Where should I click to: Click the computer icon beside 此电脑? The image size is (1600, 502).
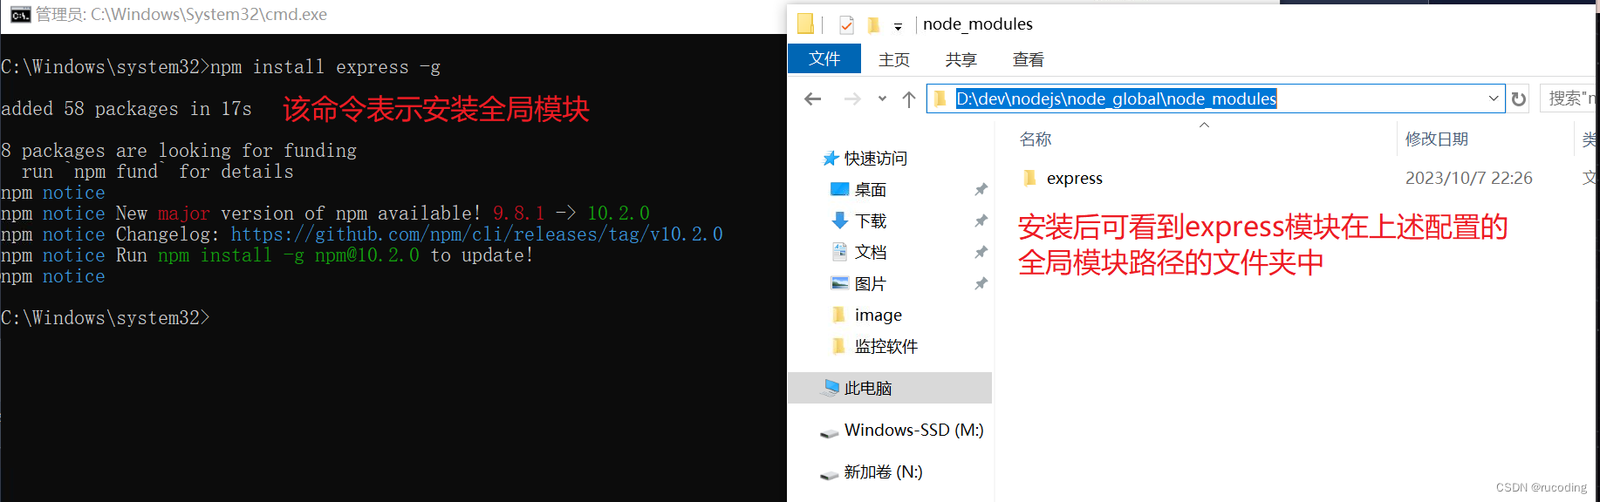coord(831,388)
